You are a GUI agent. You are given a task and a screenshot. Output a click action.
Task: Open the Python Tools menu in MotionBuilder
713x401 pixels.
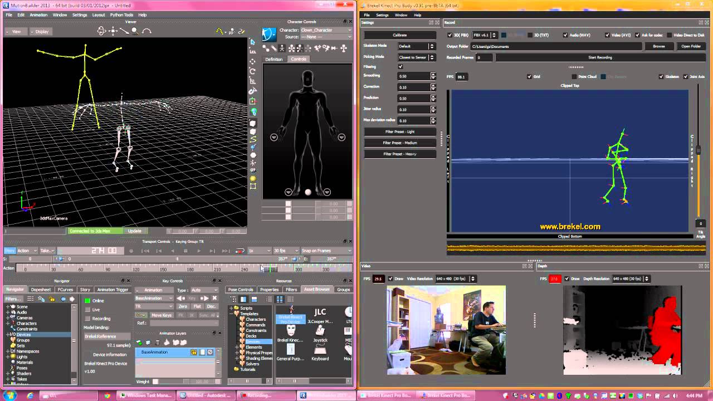121,15
